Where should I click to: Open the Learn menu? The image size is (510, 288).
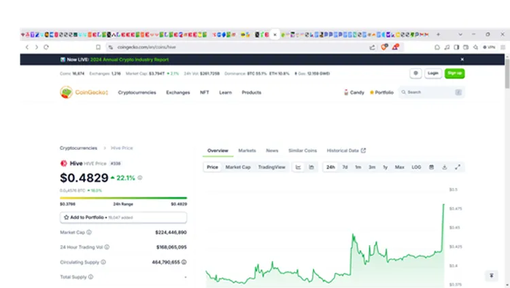[225, 93]
